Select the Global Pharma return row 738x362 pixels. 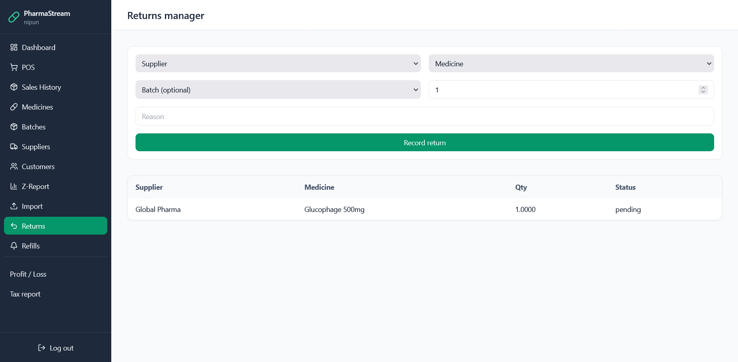424,209
